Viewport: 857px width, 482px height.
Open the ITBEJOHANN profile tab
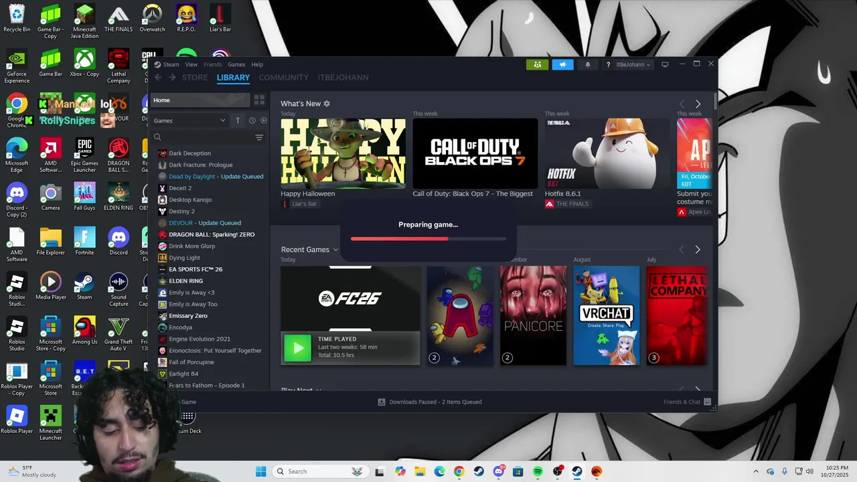pyautogui.click(x=343, y=78)
